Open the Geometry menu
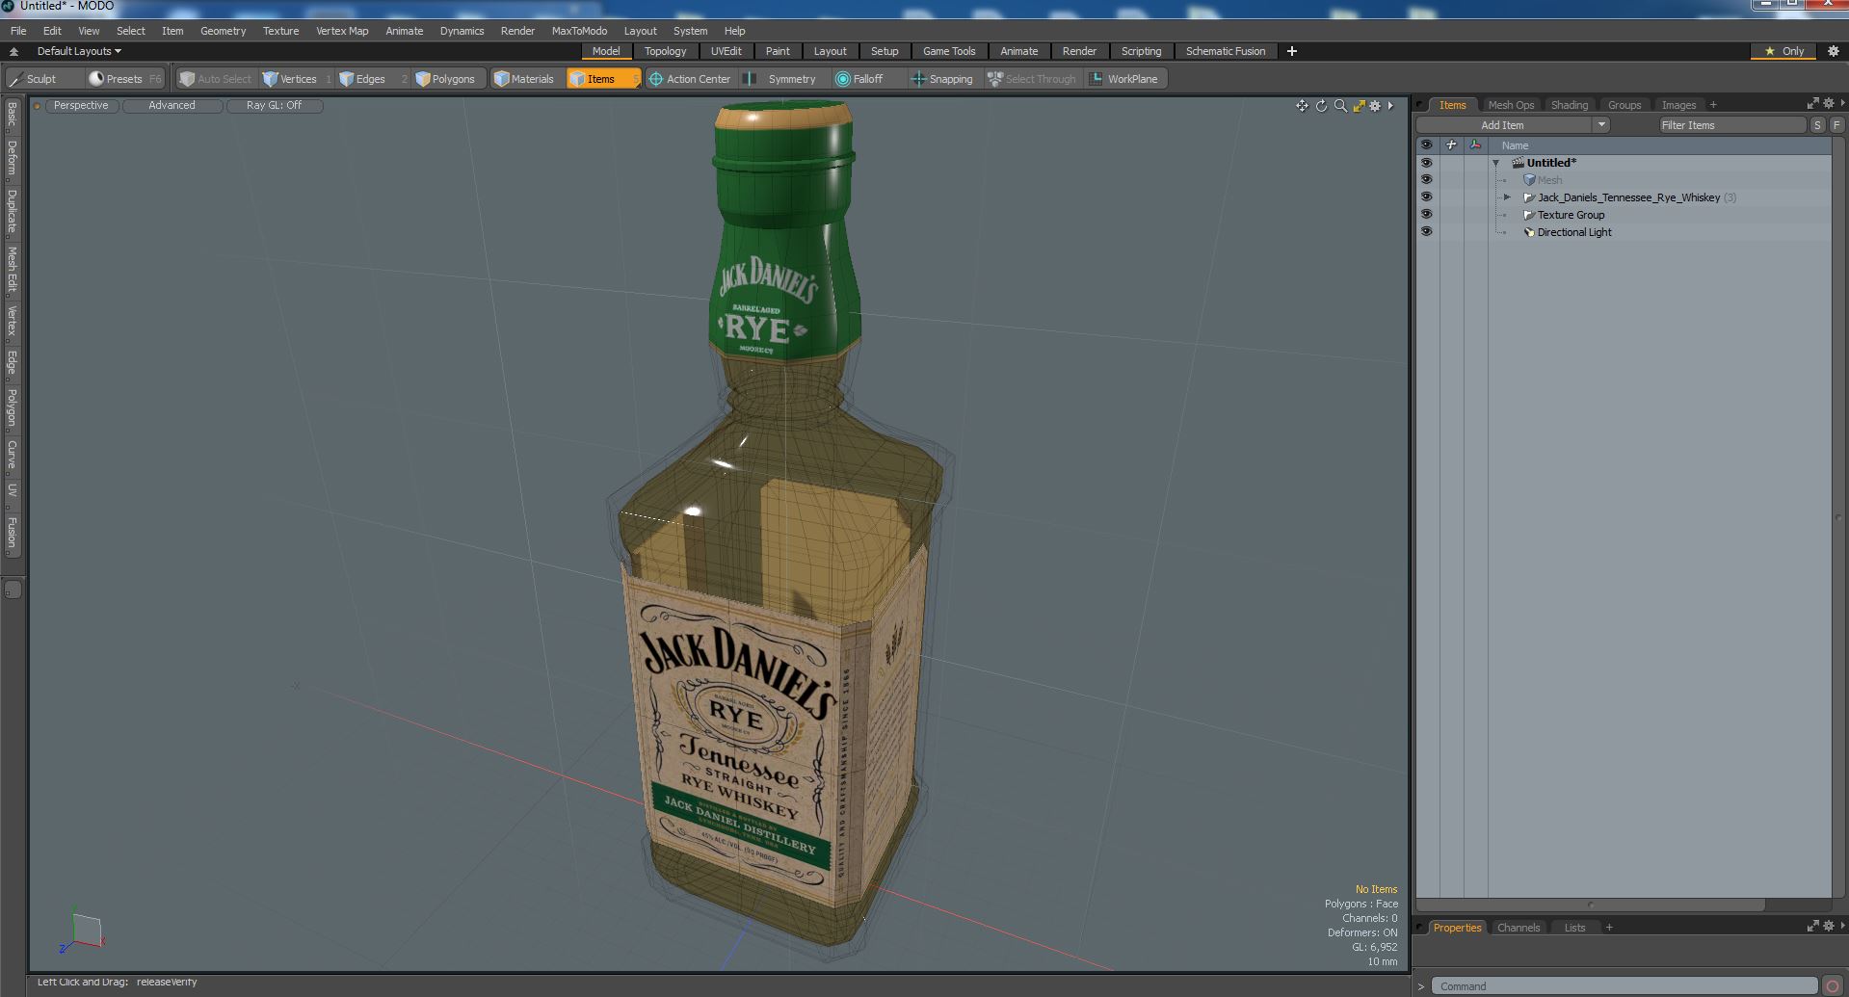The width and height of the screenshot is (1849, 997). point(223,31)
